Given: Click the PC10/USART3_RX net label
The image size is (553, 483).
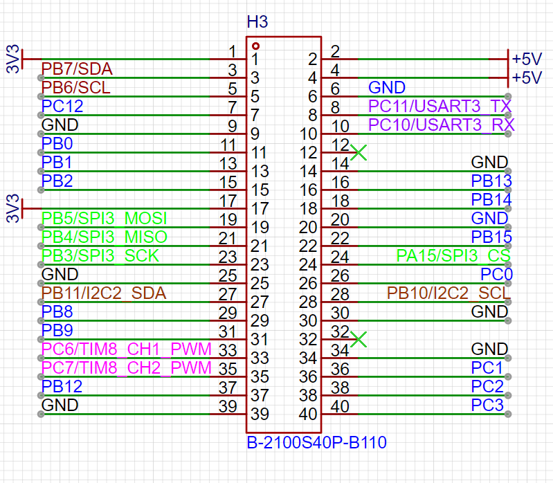Looking at the screenshot, I should pyautogui.click(x=441, y=125).
